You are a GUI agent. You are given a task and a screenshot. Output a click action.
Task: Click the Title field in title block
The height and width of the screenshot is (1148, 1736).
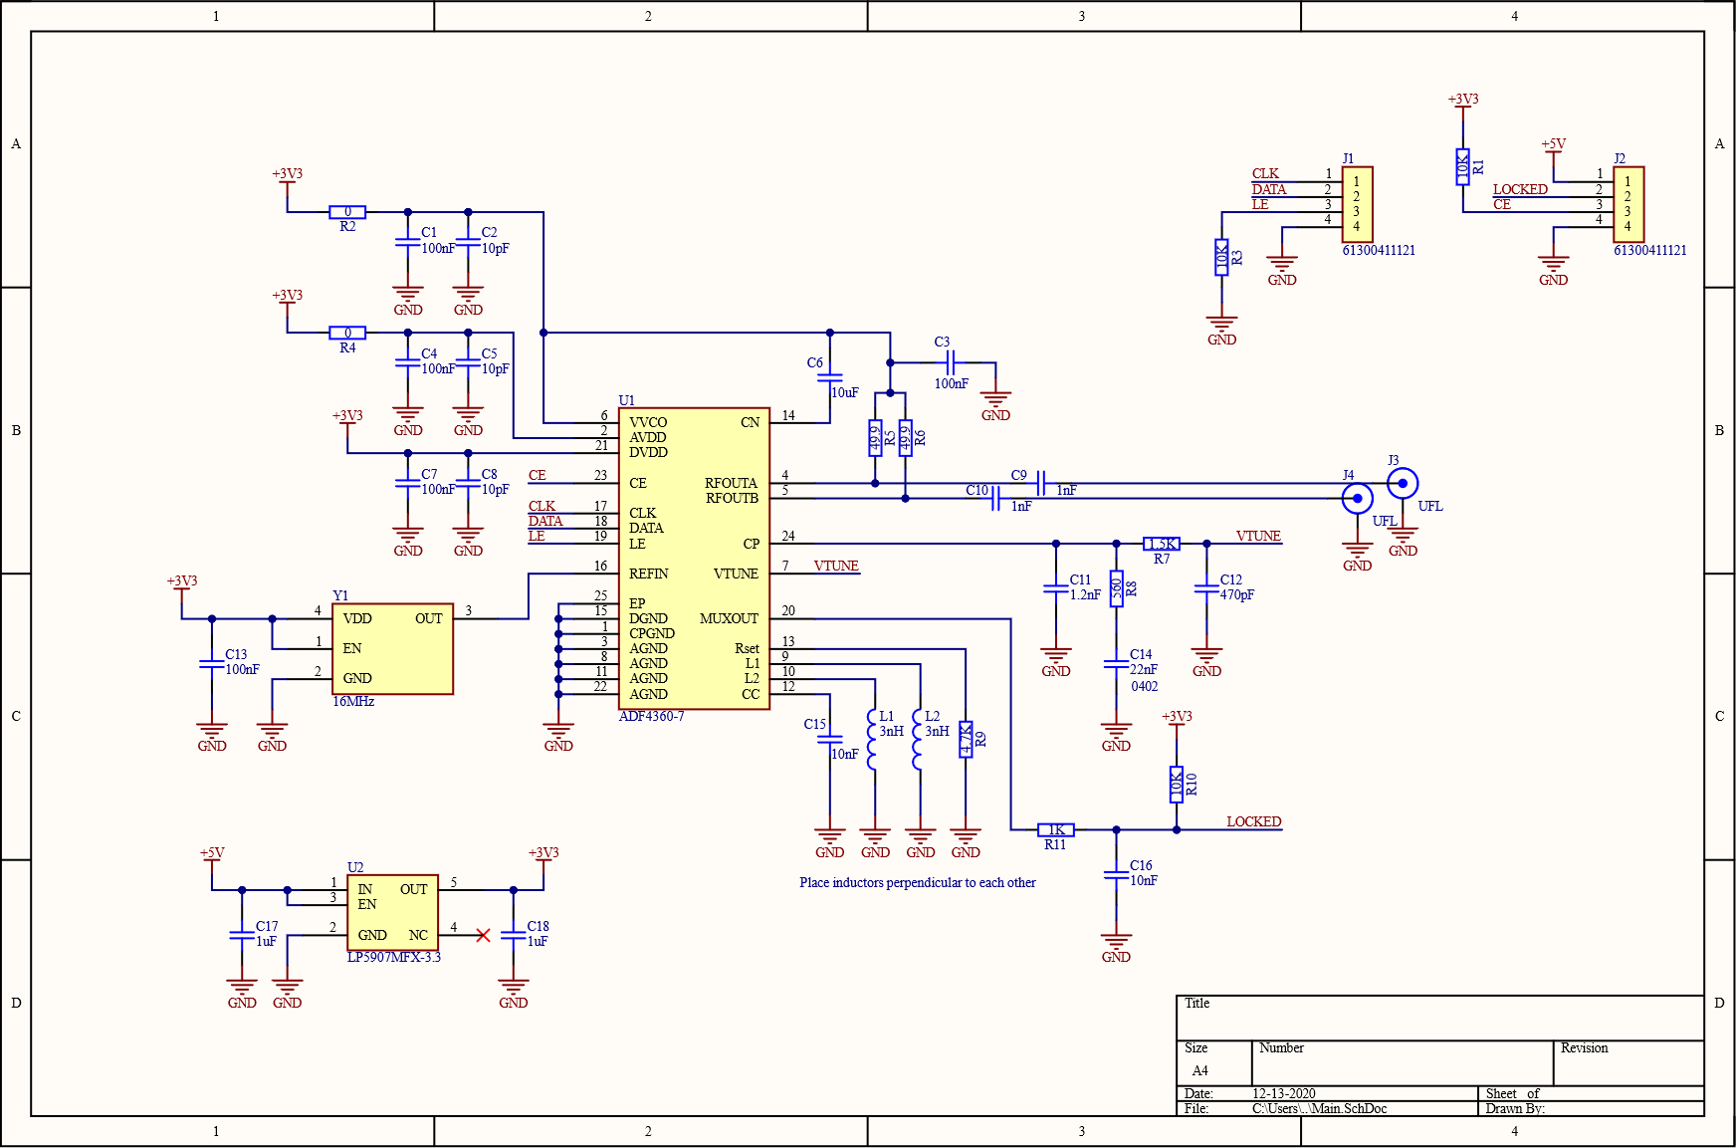click(1439, 1018)
